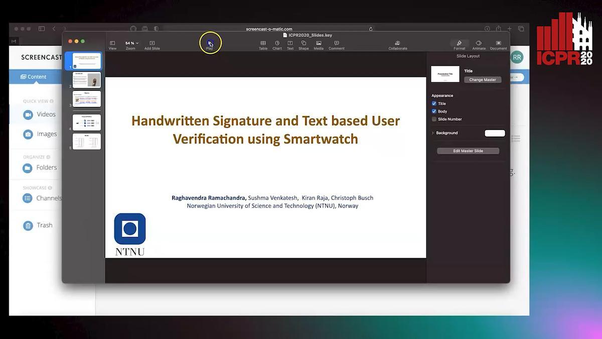The width and height of the screenshot is (602, 339).
Task: Insert a Chart from the toolbar
Action: pyautogui.click(x=277, y=44)
